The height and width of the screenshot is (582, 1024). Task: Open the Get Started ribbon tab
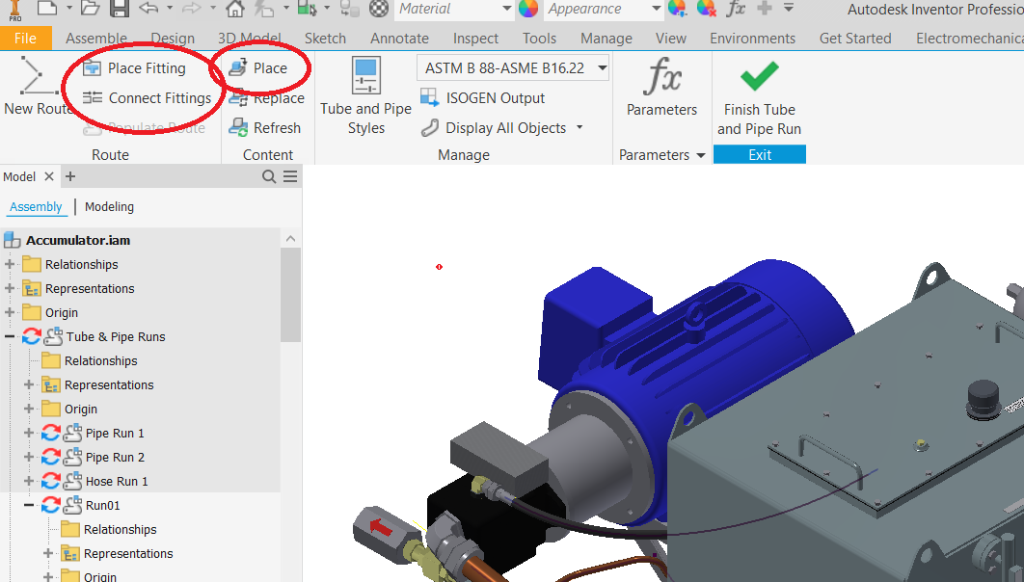pyautogui.click(x=855, y=39)
